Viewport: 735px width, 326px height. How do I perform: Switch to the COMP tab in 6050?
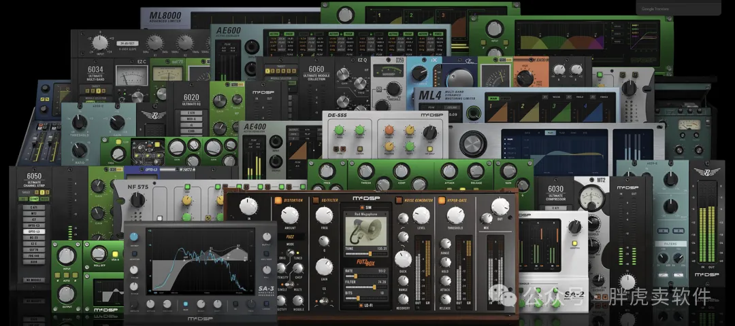tap(34, 199)
